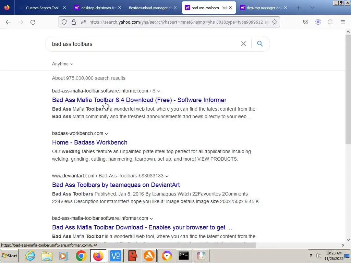Viewport: 351px width, 263px height.
Task: Reload the current page
Action: pos(33,22)
